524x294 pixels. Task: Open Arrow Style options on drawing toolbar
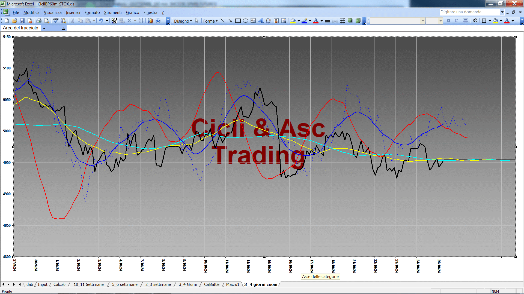343,21
